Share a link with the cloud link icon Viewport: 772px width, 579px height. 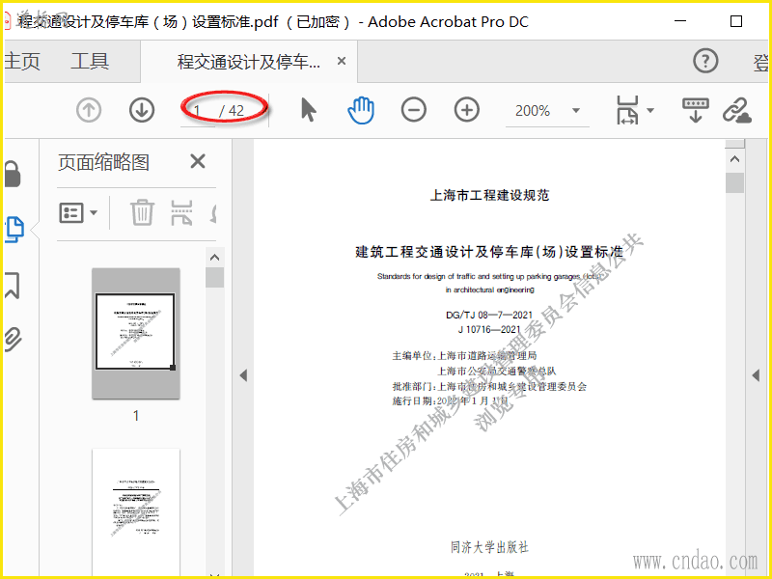(737, 110)
